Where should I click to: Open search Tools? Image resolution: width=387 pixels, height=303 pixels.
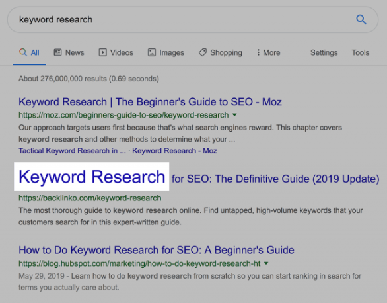tap(361, 52)
